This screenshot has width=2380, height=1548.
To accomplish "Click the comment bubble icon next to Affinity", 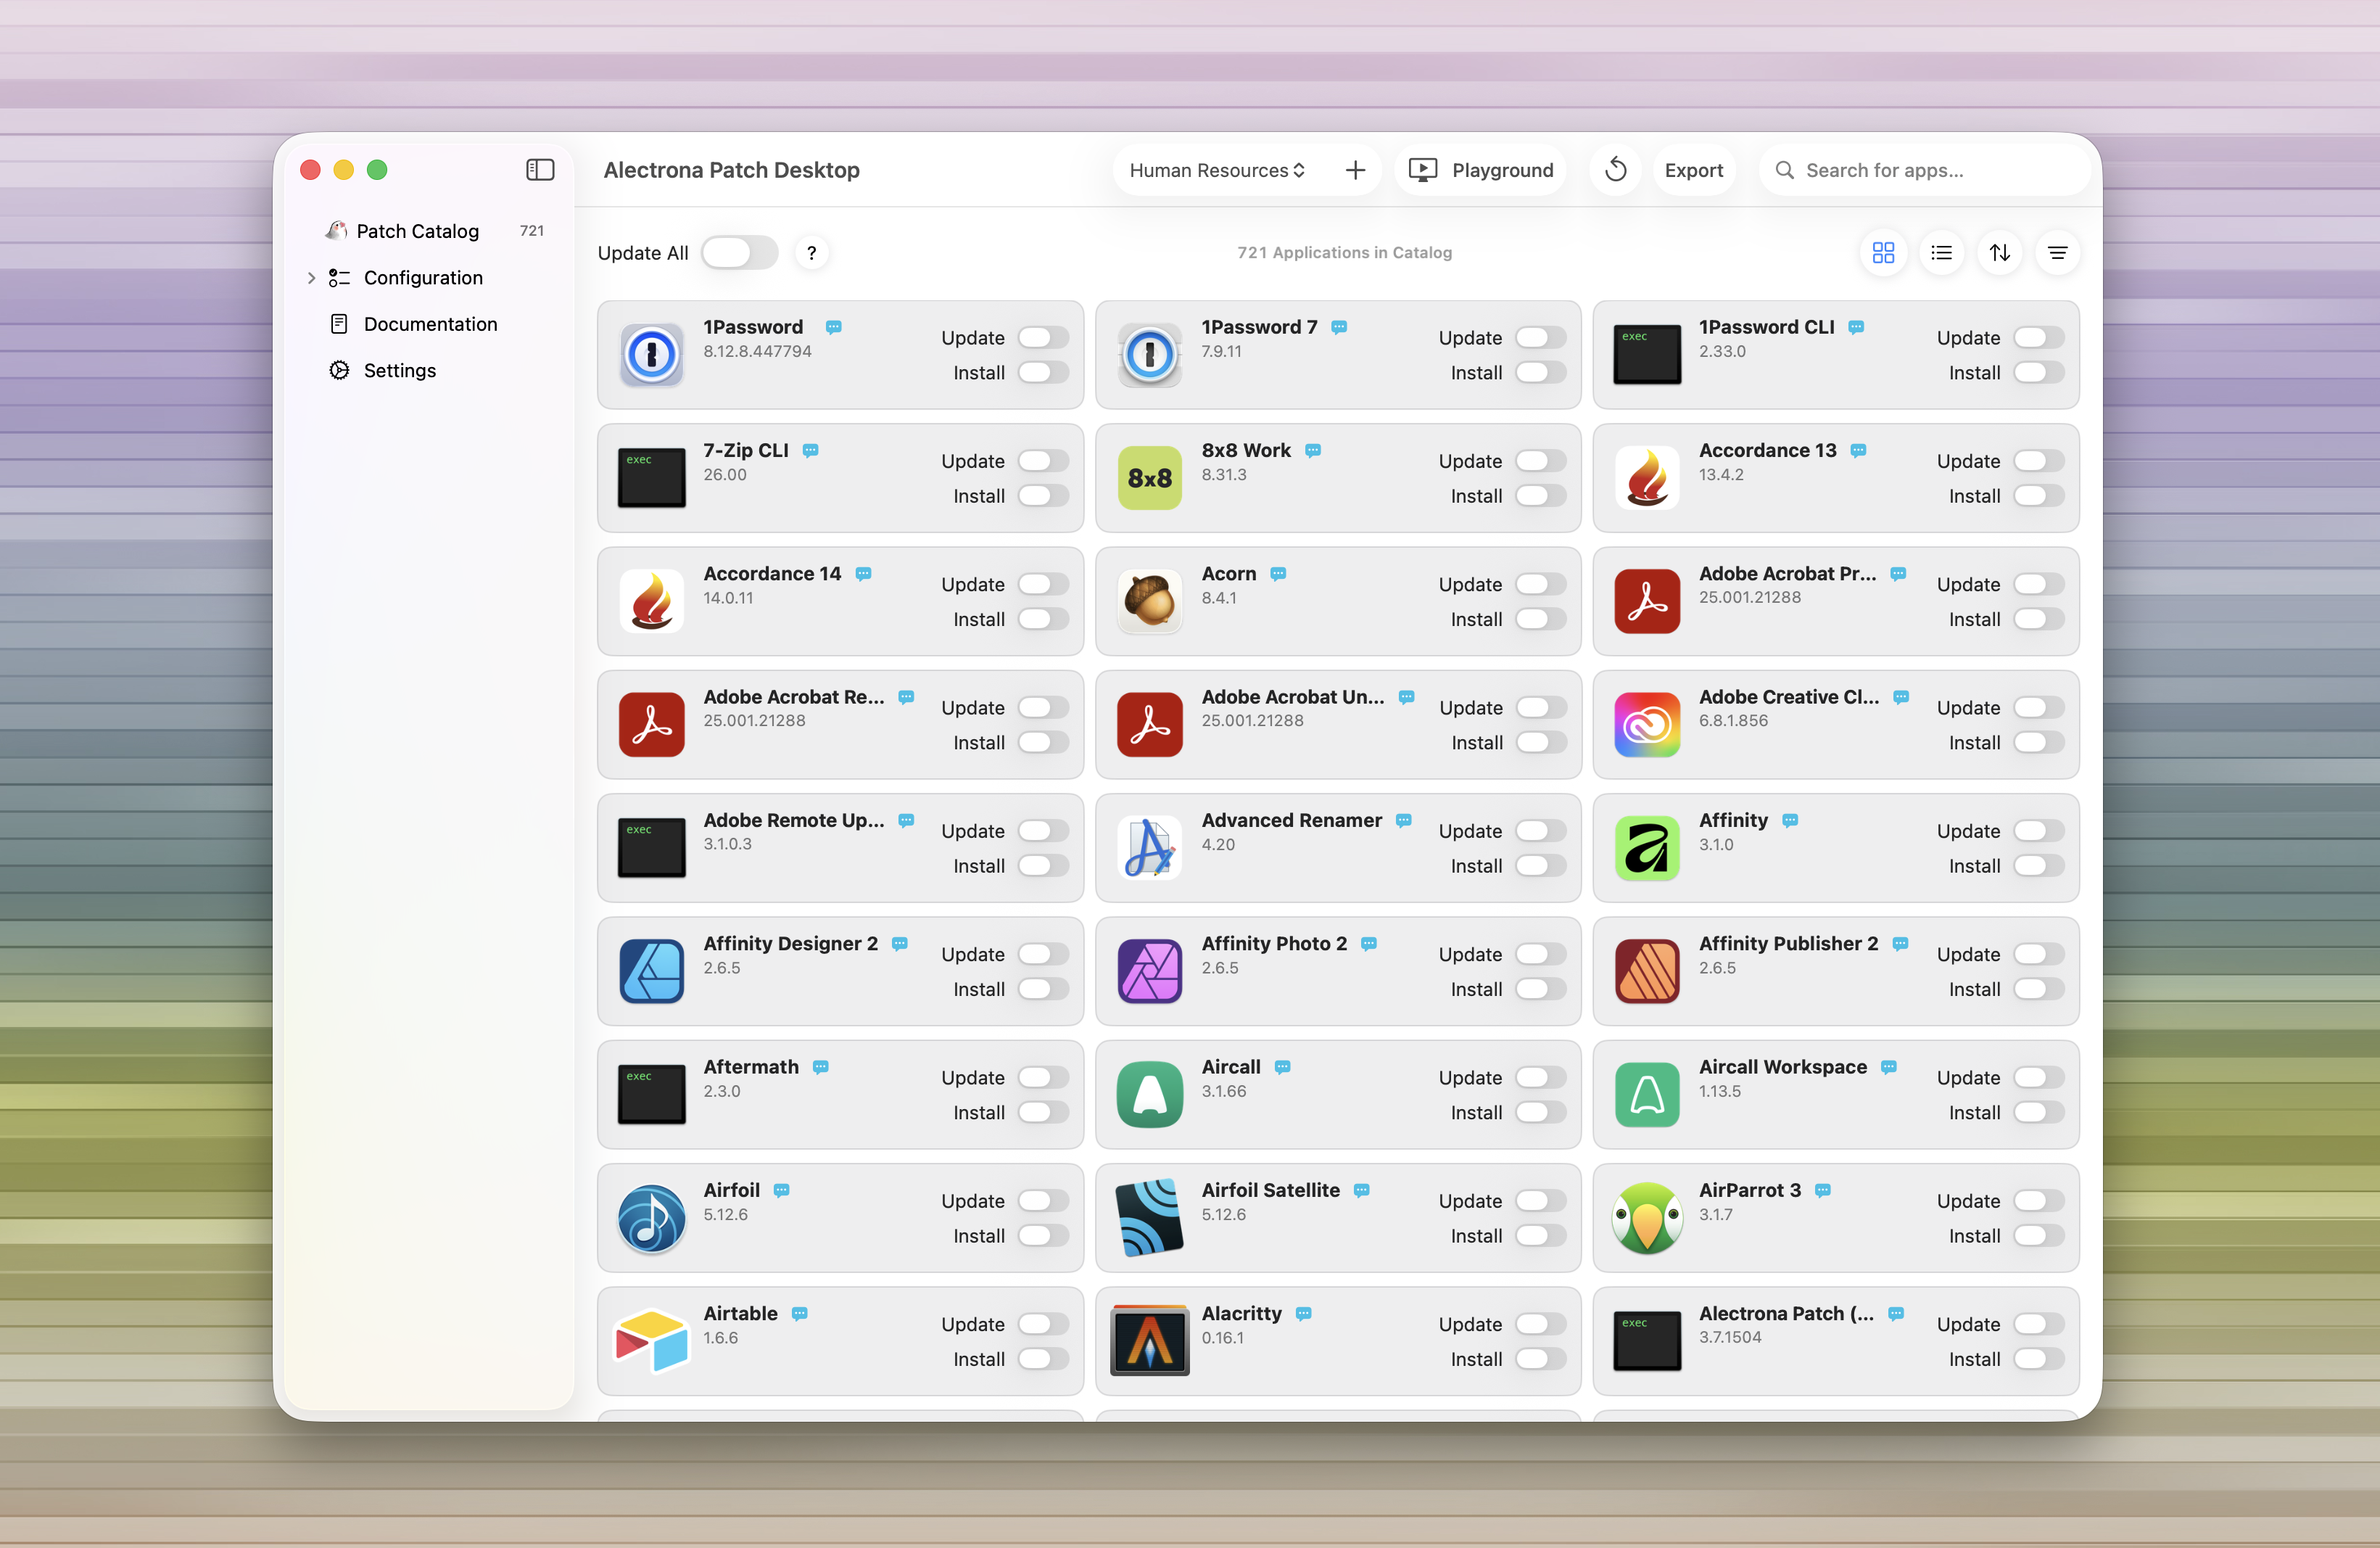I will 1790,820.
